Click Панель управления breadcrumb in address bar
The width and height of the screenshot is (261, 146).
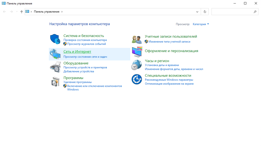point(47,12)
